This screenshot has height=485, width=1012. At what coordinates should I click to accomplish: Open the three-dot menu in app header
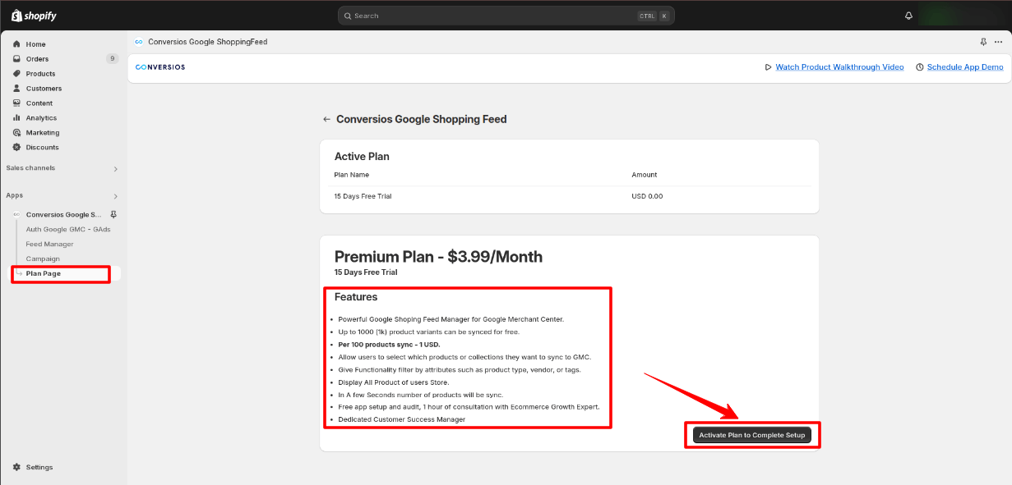click(x=998, y=42)
